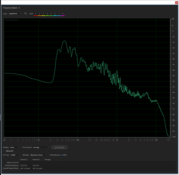Viewport: 179px width, 175px height.
Task: Toggle Hold button 2
Action: 39,14
